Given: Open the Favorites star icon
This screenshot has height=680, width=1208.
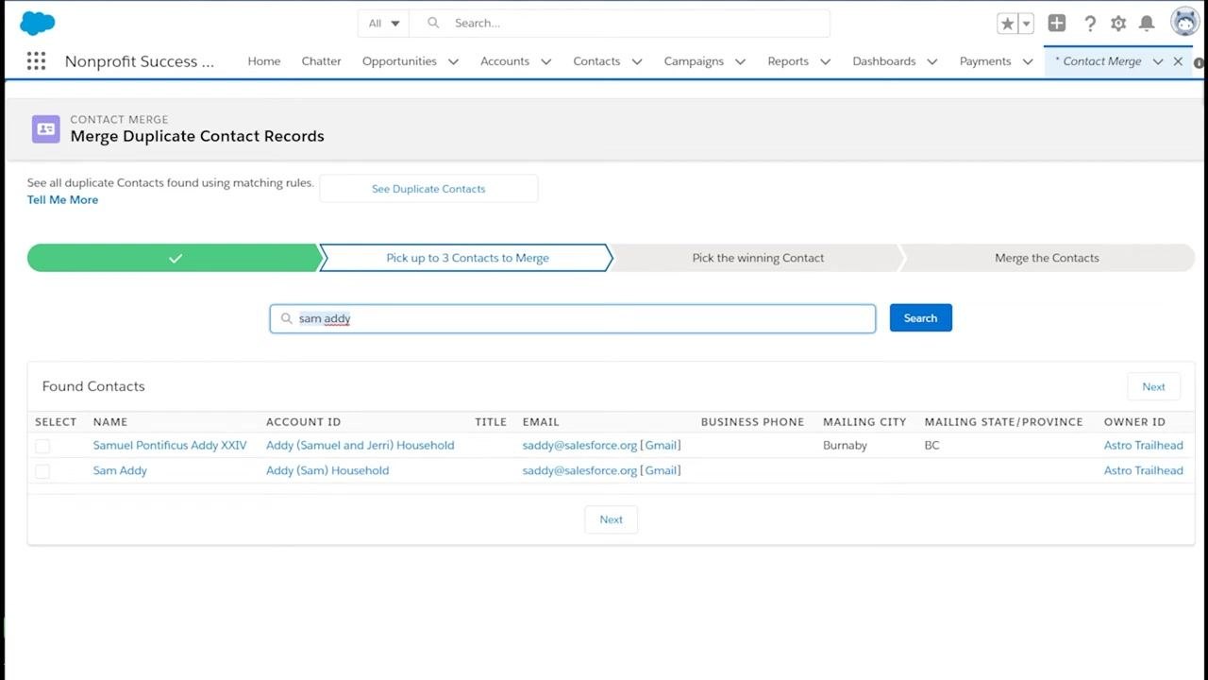Looking at the screenshot, I should (1007, 24).
